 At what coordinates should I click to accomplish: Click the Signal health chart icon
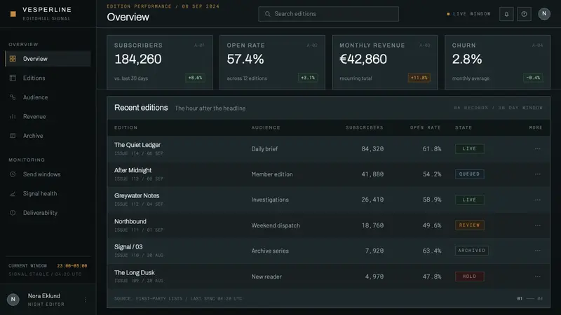(x=13, y=194)
